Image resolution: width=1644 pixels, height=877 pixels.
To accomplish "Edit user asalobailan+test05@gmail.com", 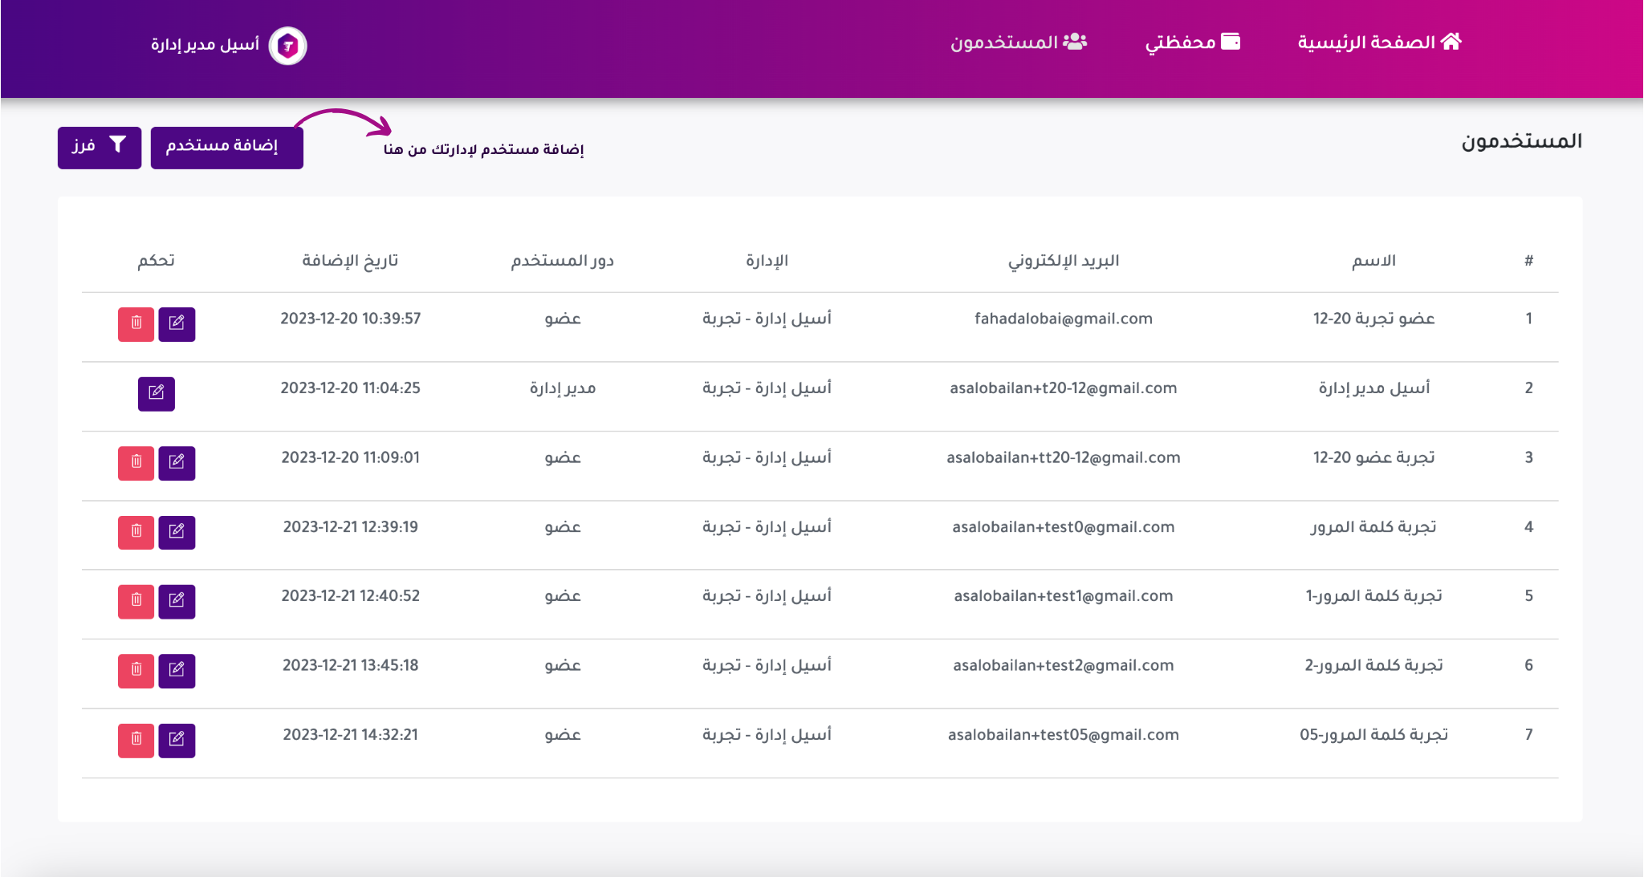I will point(177,740).
